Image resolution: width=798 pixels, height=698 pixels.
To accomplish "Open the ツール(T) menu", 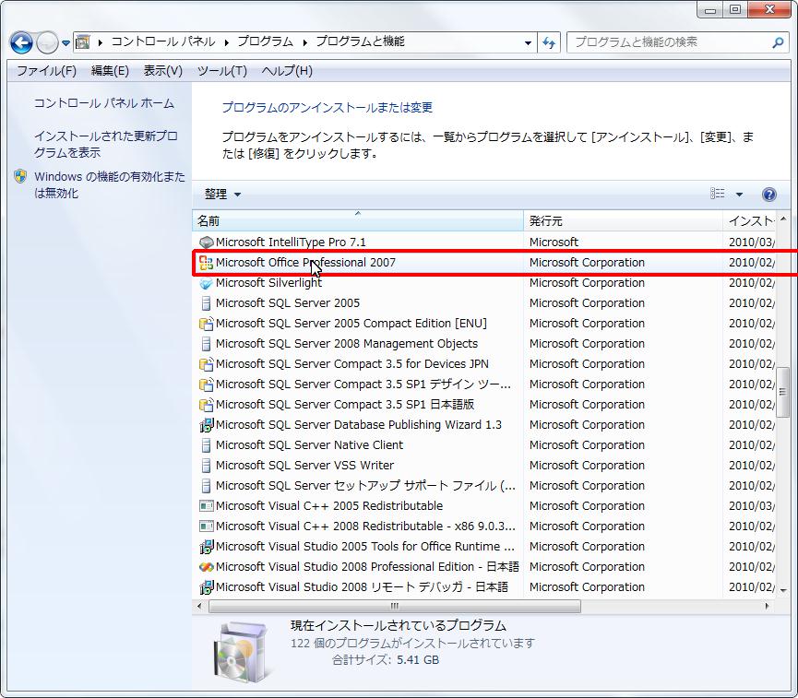I will [x=221, y=71].
